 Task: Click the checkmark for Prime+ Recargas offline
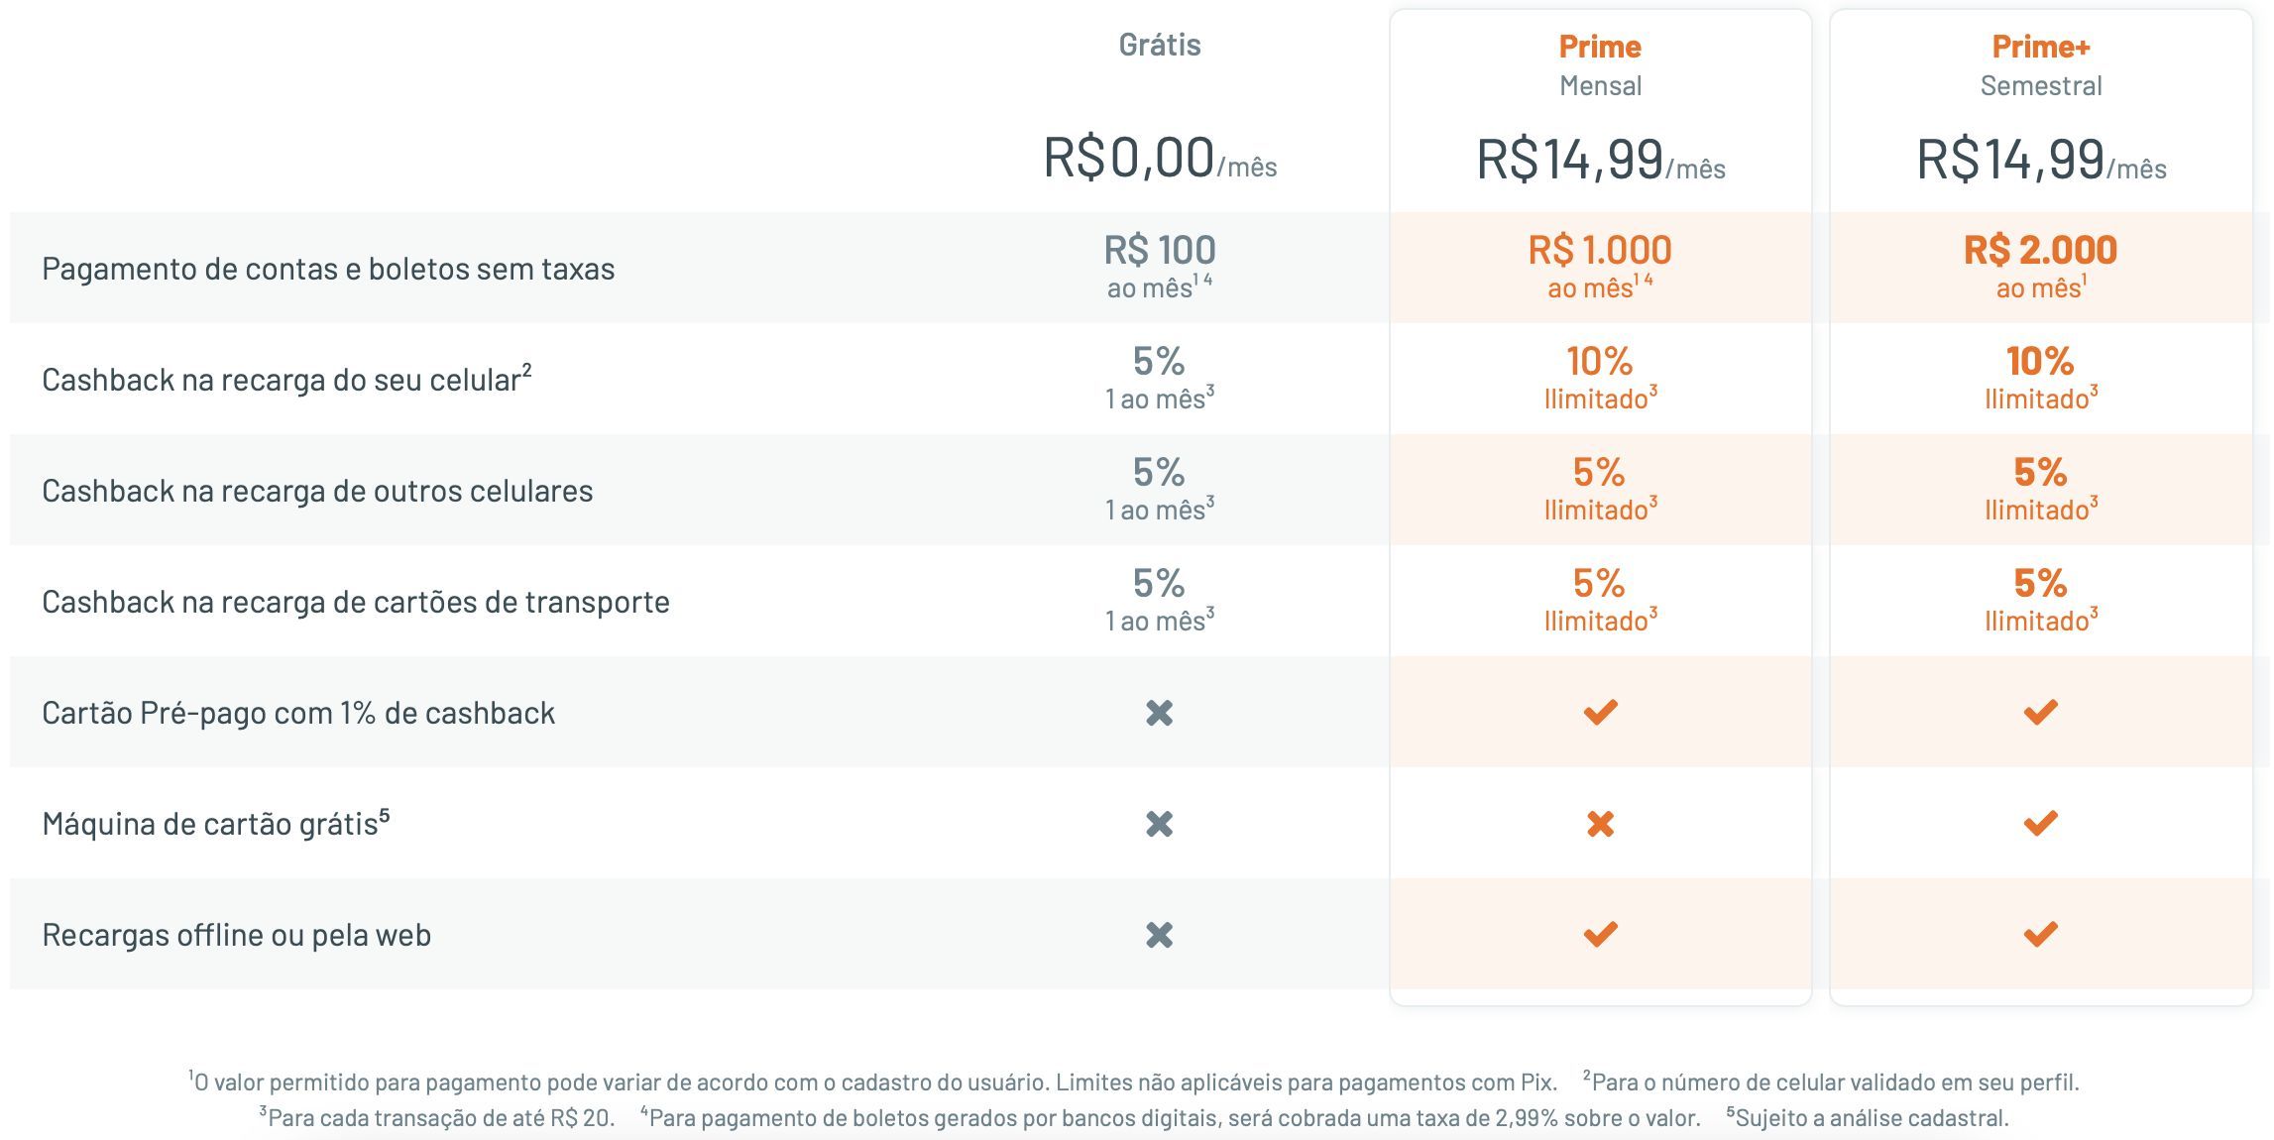(x=2040, y=934)
